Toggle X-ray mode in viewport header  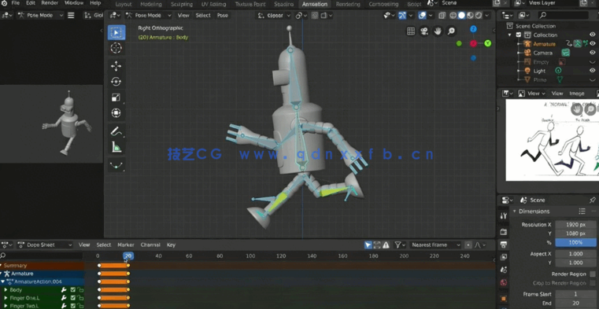pyautogui.click(x=442, y=15)
